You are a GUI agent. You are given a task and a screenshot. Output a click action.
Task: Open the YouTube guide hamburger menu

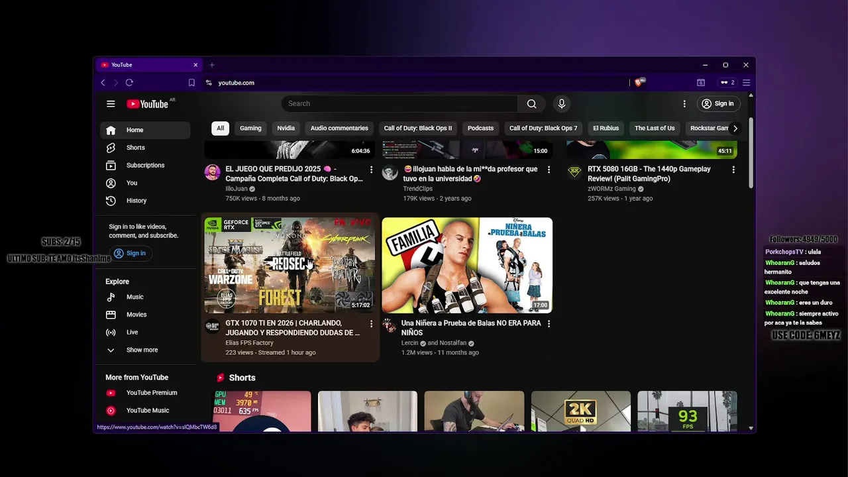111,104
